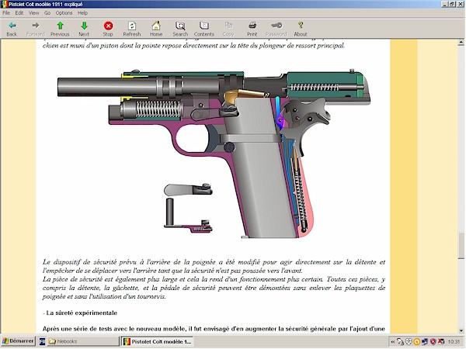Click the application title bar icon
This screenshot has width=466, height=349.
point(4,4)
